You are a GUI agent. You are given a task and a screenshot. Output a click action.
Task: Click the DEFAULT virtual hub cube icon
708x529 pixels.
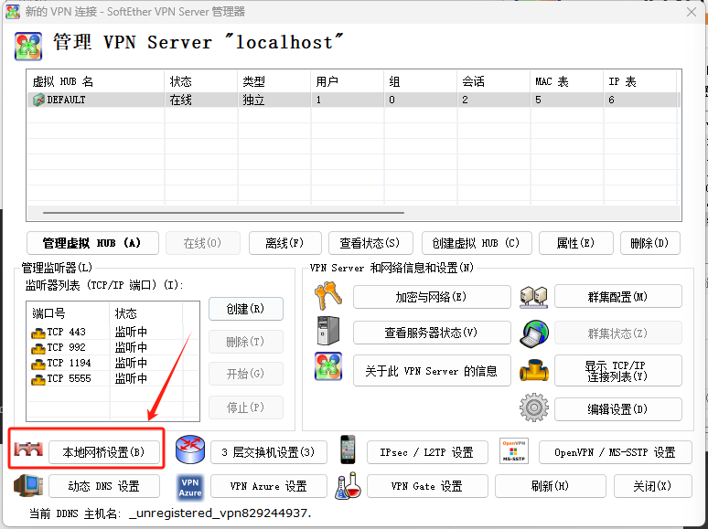point(38,100)
